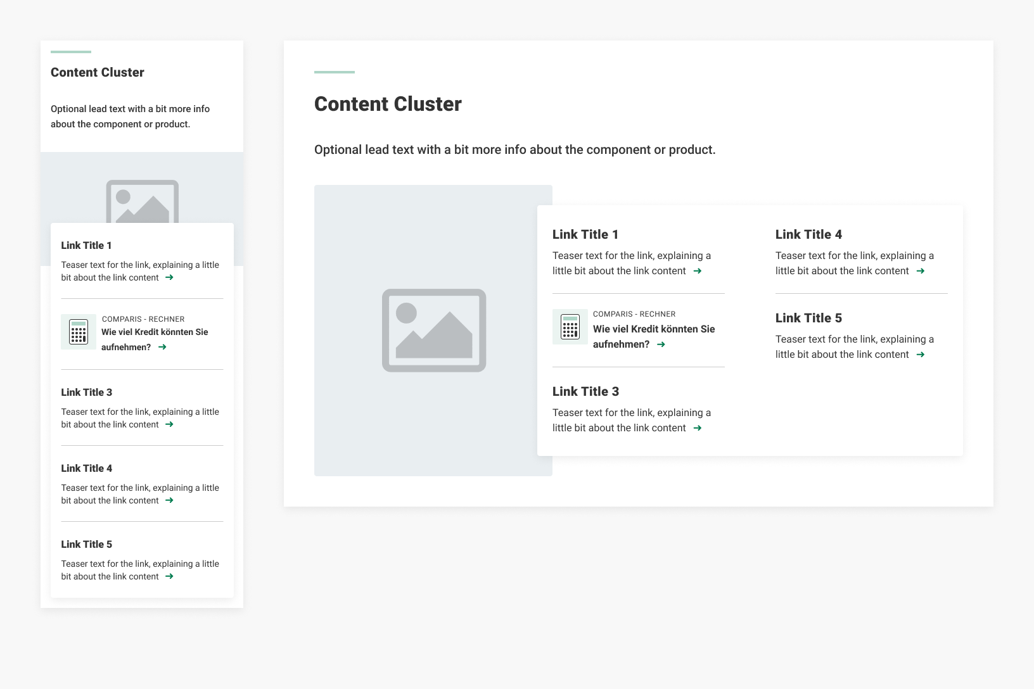The image size is (1034, 689).
Task: Click the arrow after Link Title 3 mobile teaser
Action: (169, 424)
